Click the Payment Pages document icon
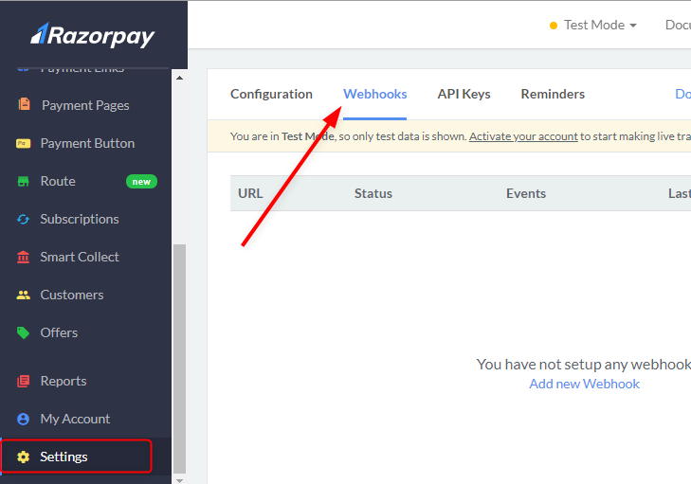Viewport: 691px width, 484px height. click(24, 104)
